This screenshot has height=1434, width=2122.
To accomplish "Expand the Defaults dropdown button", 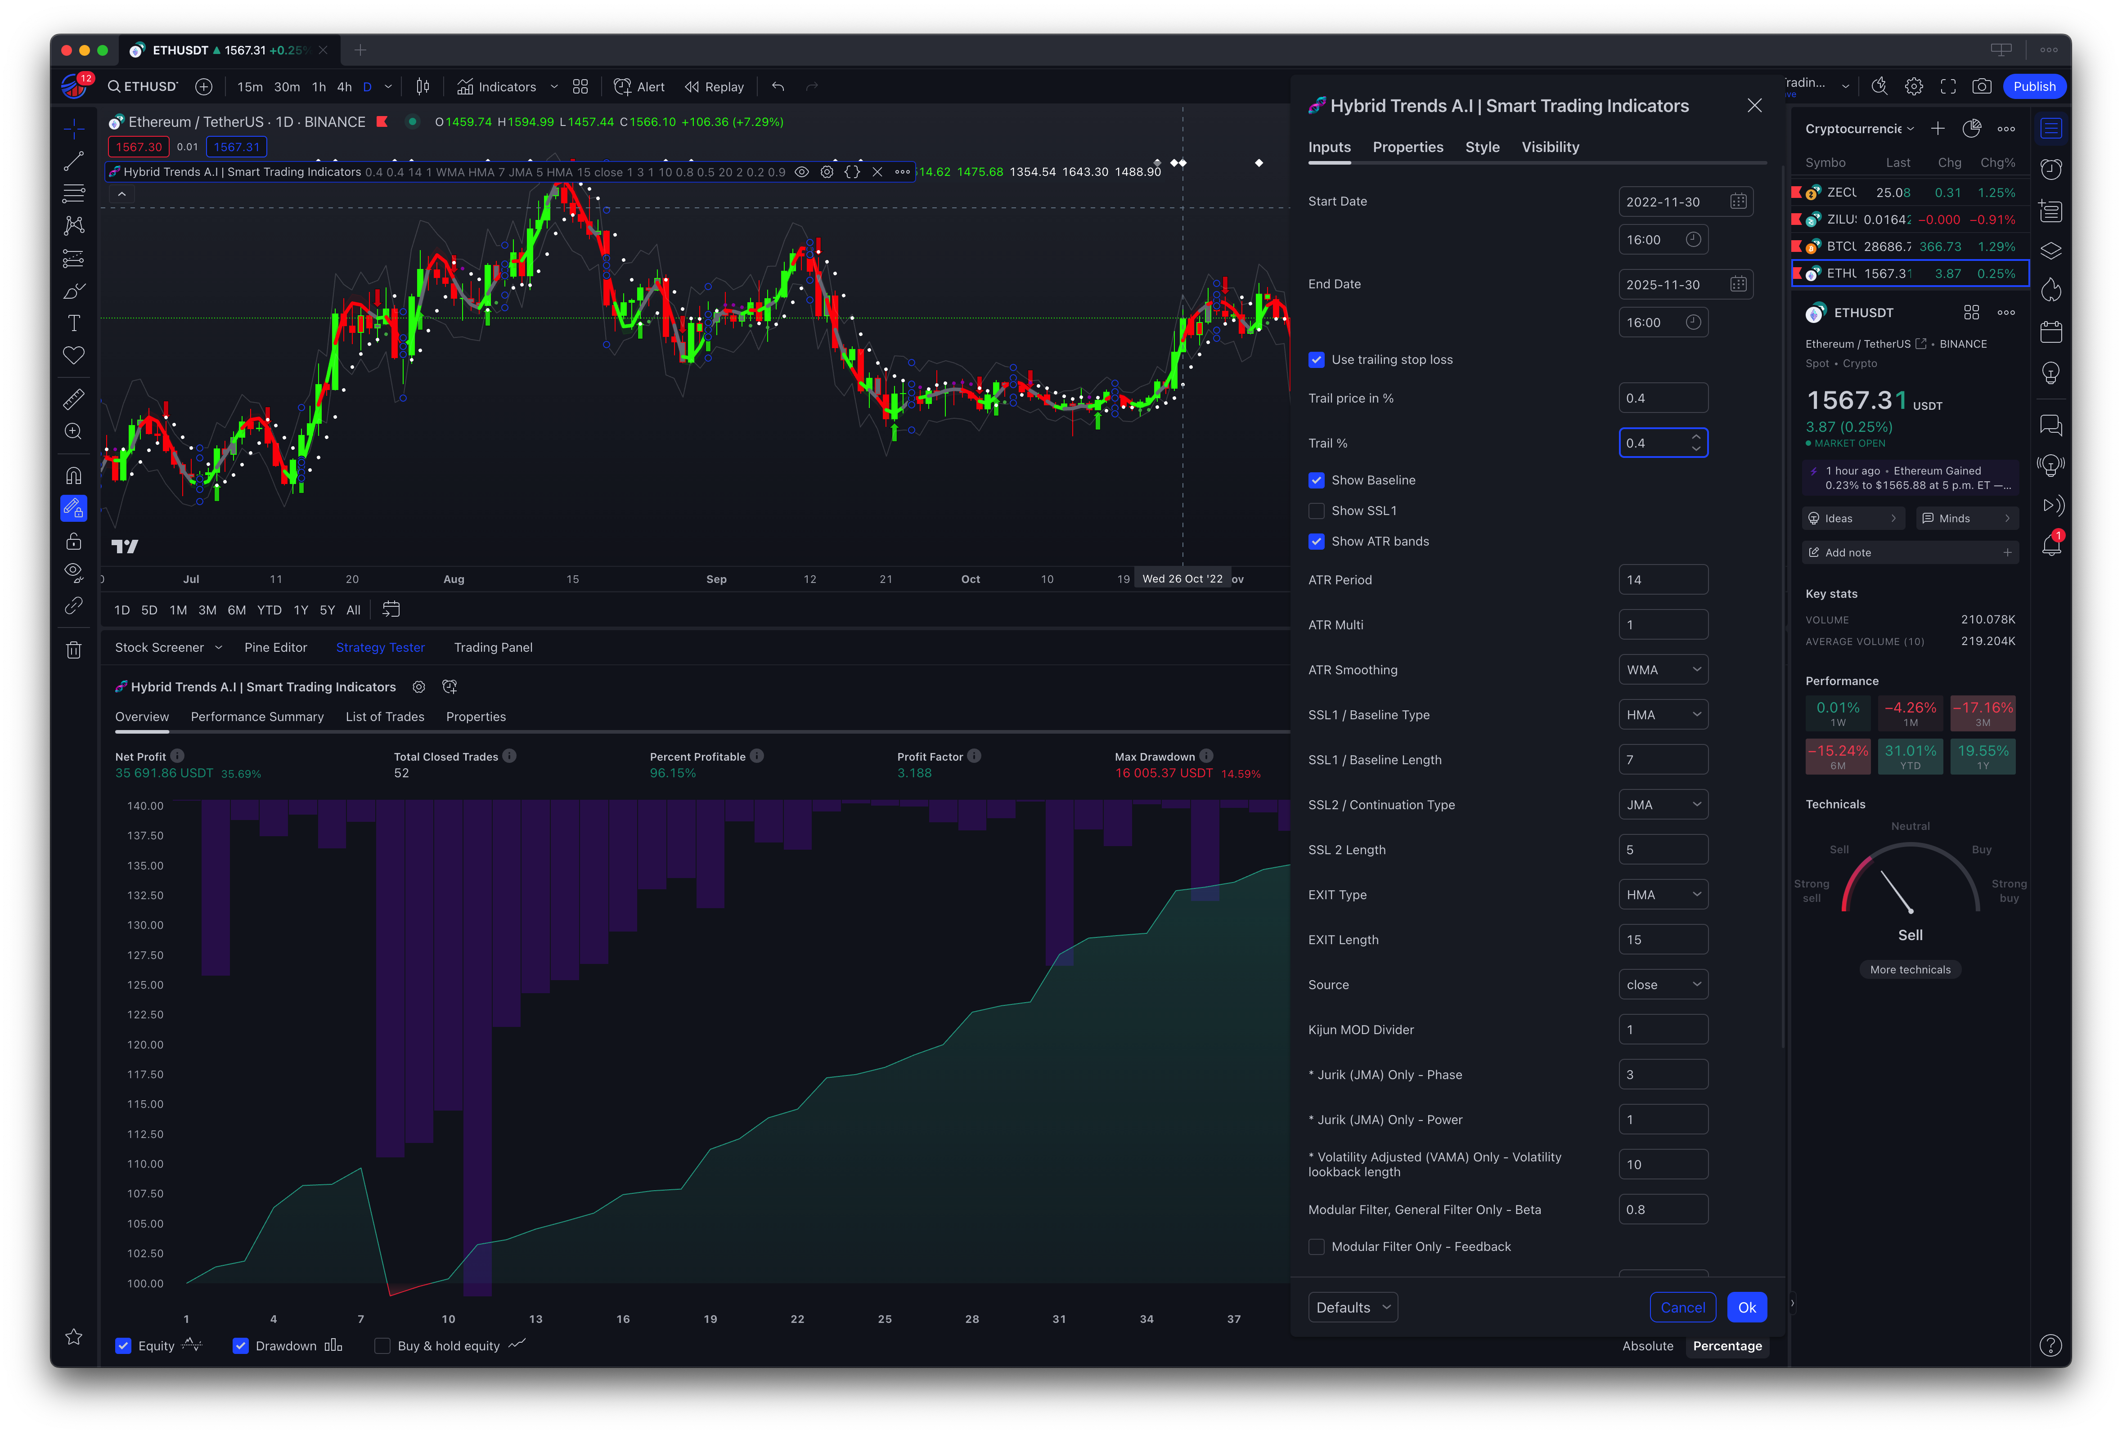I will coord(1352,1307).
